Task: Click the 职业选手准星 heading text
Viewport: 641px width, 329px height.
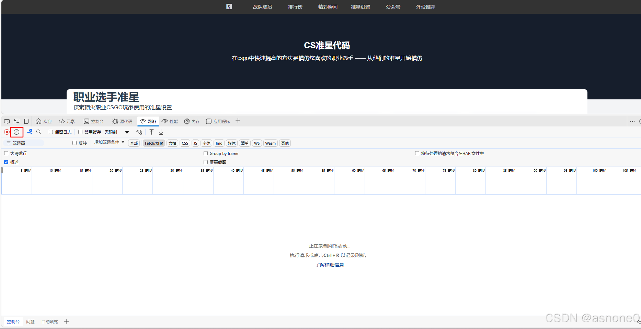Action: (x=106, y=97)
